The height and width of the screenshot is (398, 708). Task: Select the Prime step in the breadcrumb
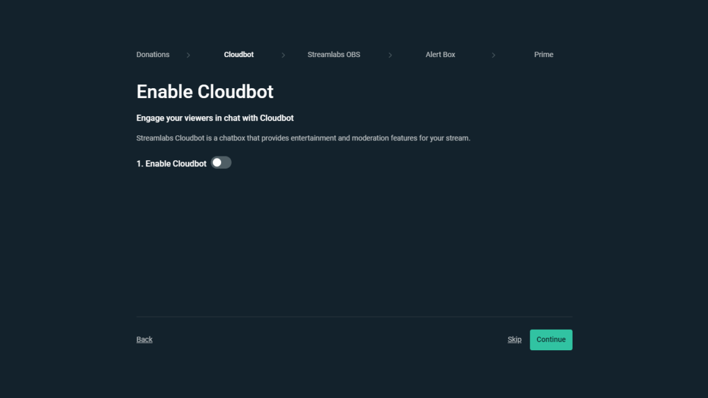click(x=543, y=55)
